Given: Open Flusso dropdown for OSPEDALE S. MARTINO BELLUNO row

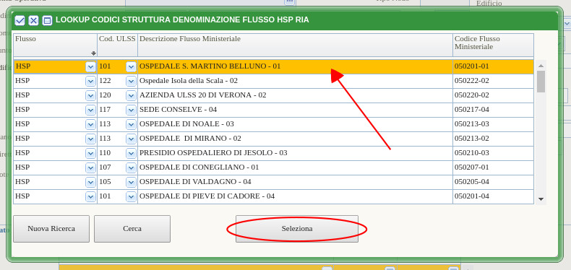Looking at the screenshot, I should (x=90, y=67).
